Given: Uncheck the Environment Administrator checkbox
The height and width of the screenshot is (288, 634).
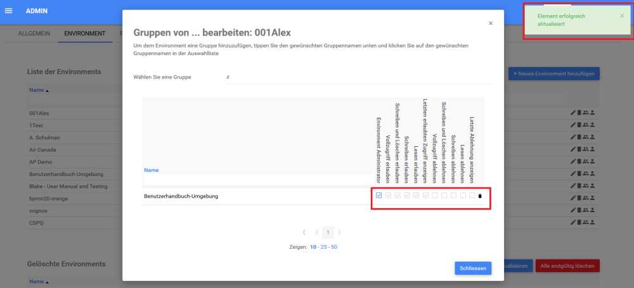Looking at the screenshot, I should [378, 196].
